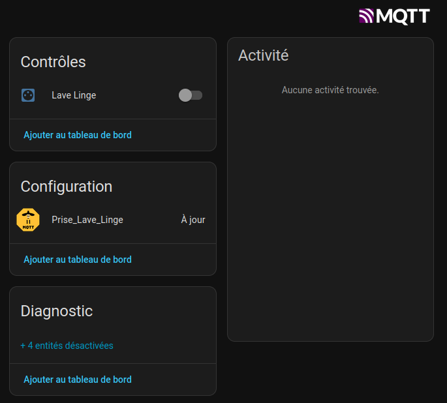The image size is (447, 403).
Task: Click the empty middle of Activité panel
Action: [x=330, y=215]
